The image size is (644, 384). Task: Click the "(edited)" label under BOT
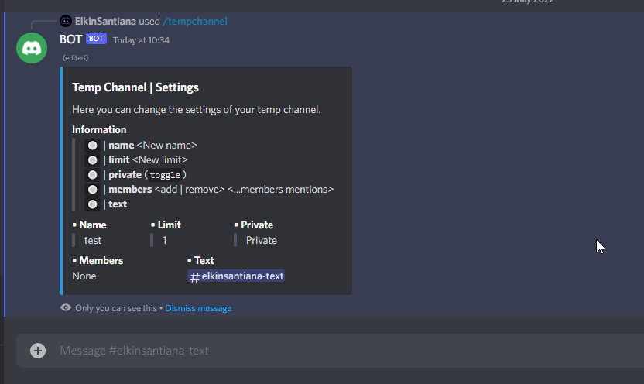[x=75, y=57]
